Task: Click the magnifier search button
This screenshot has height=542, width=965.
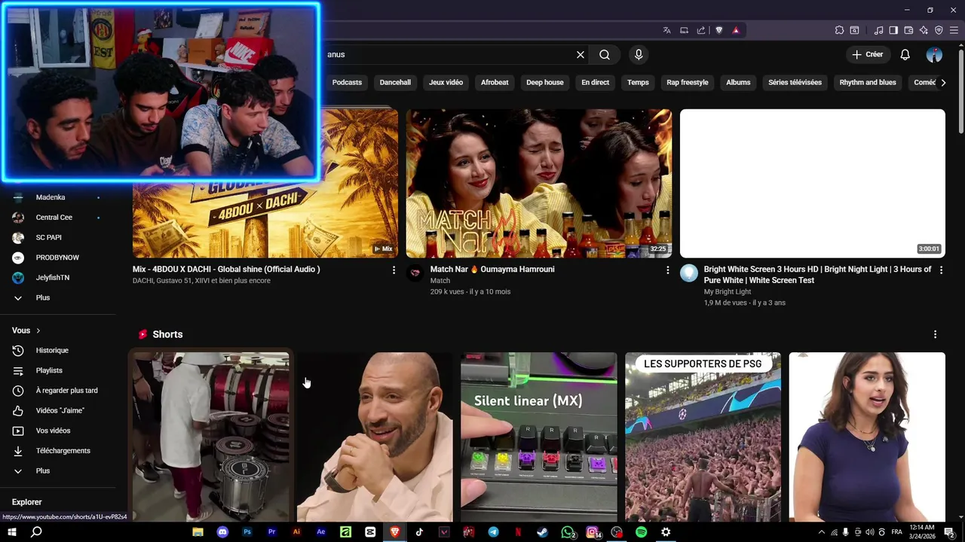Action: pos(605,54)
